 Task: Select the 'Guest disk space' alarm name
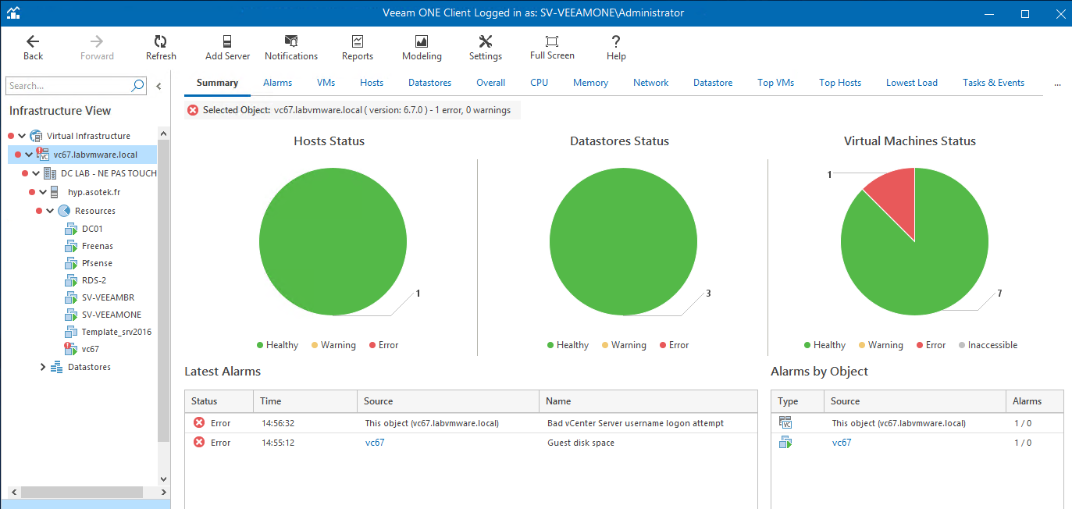[x=581, y=443]
